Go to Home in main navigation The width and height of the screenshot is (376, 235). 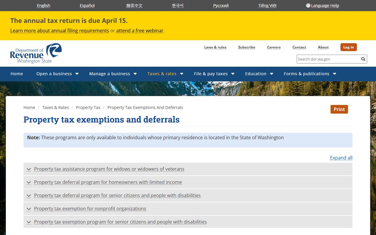pyautogui.click(x=17, y=74)
